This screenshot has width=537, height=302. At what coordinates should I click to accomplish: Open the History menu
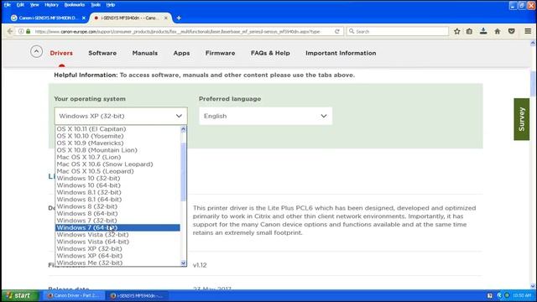click(x=51, y=5)
